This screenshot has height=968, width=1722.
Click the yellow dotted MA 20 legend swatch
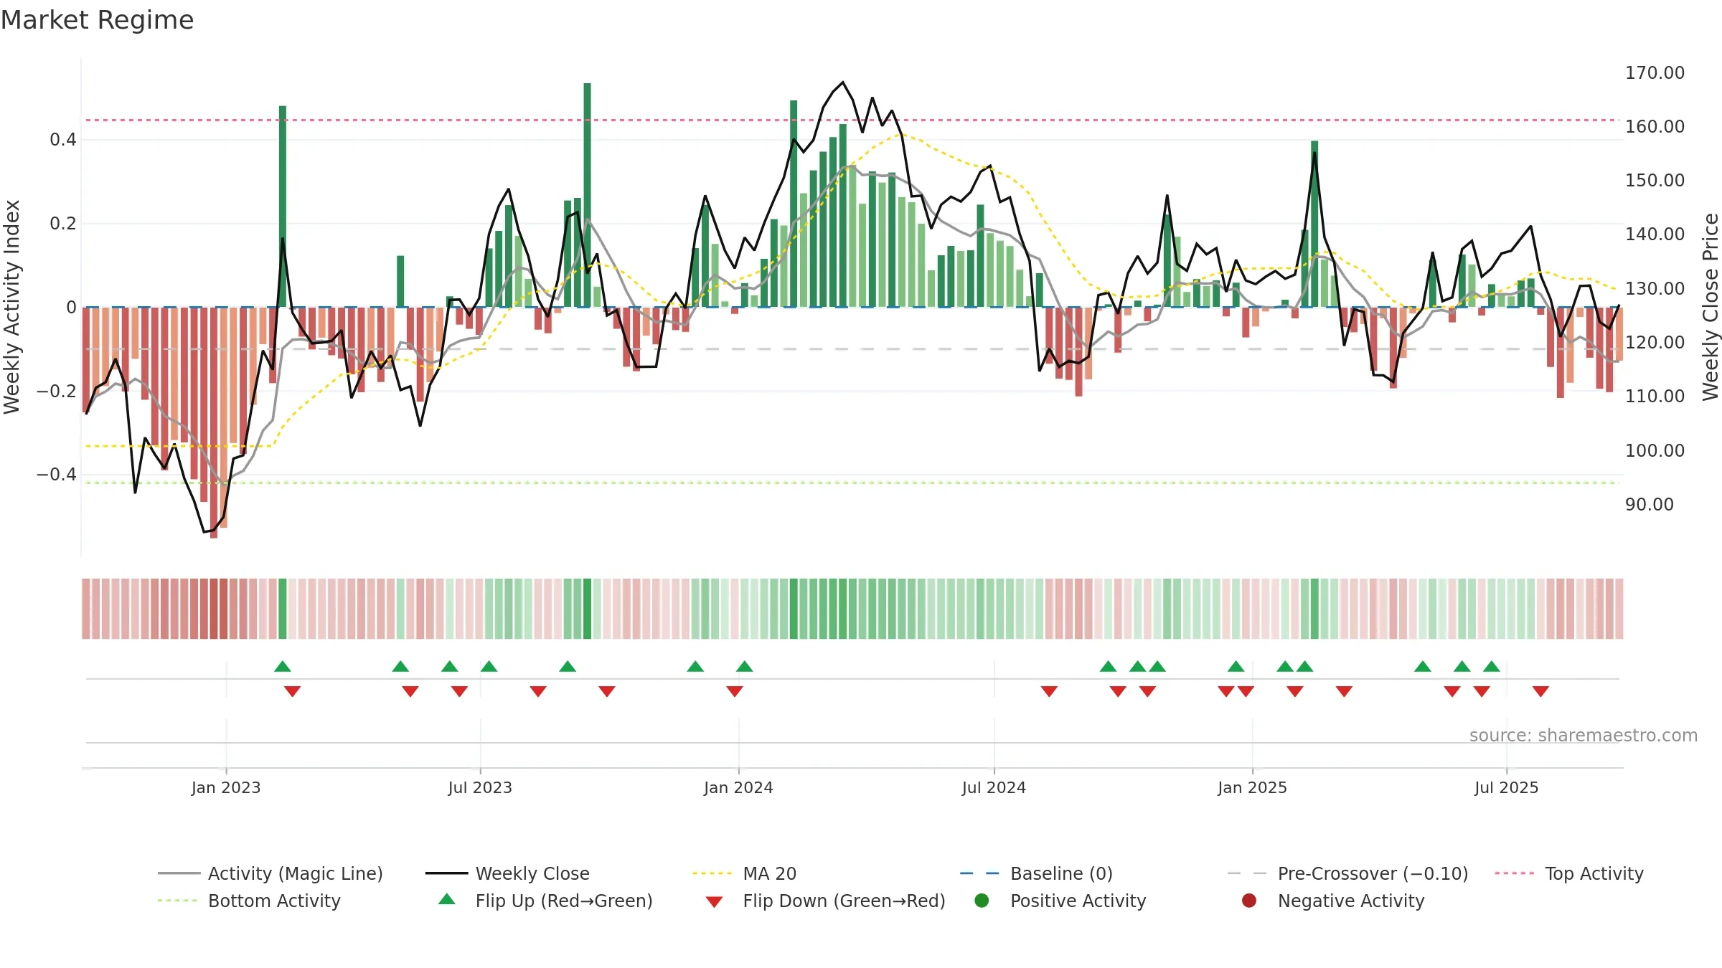coord(712,873)
